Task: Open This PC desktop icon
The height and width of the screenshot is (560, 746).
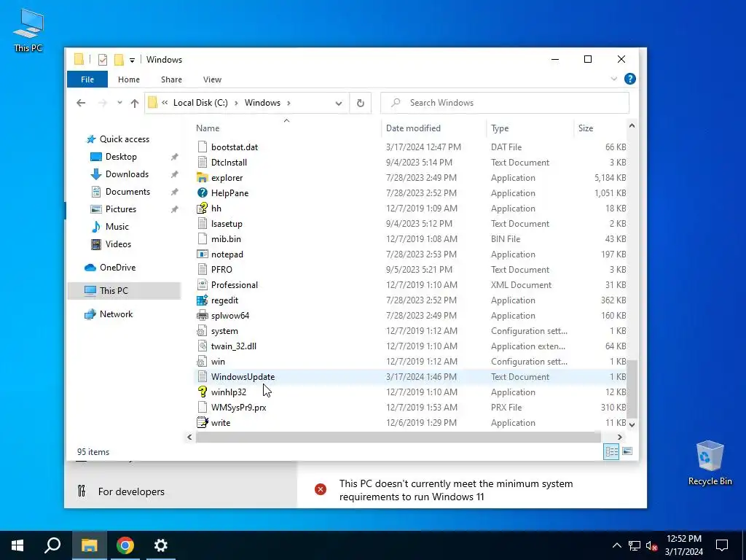Action: coord(28,30)
